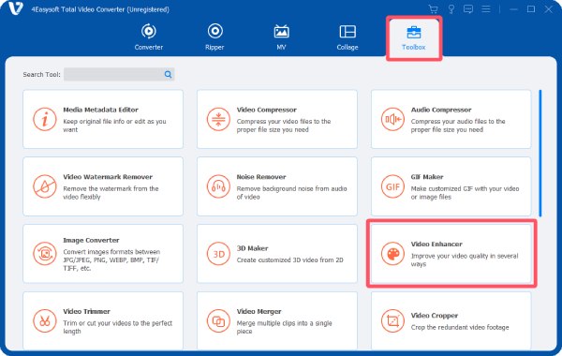Click the register key icon
Viewport: 562px width, 356px height.
point(451,9)
